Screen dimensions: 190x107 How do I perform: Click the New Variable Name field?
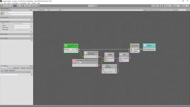pyautogui.click(x=15, y=75)
